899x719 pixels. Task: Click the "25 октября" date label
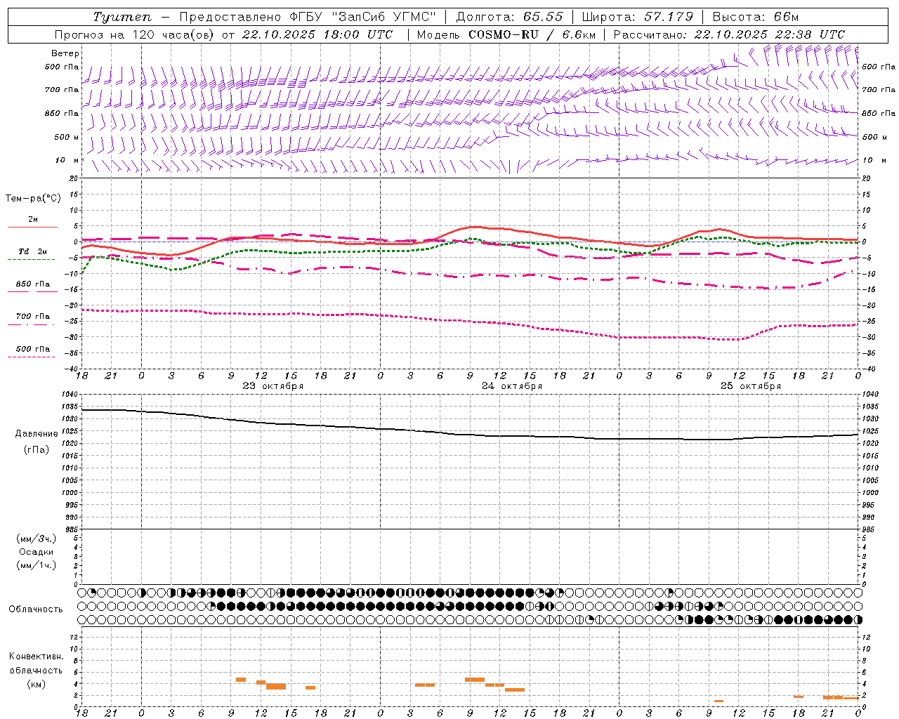pos(750,385)
